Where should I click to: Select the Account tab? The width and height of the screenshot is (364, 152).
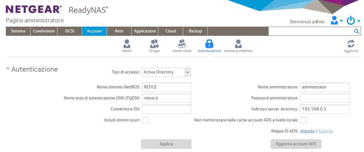pos(94,31)
